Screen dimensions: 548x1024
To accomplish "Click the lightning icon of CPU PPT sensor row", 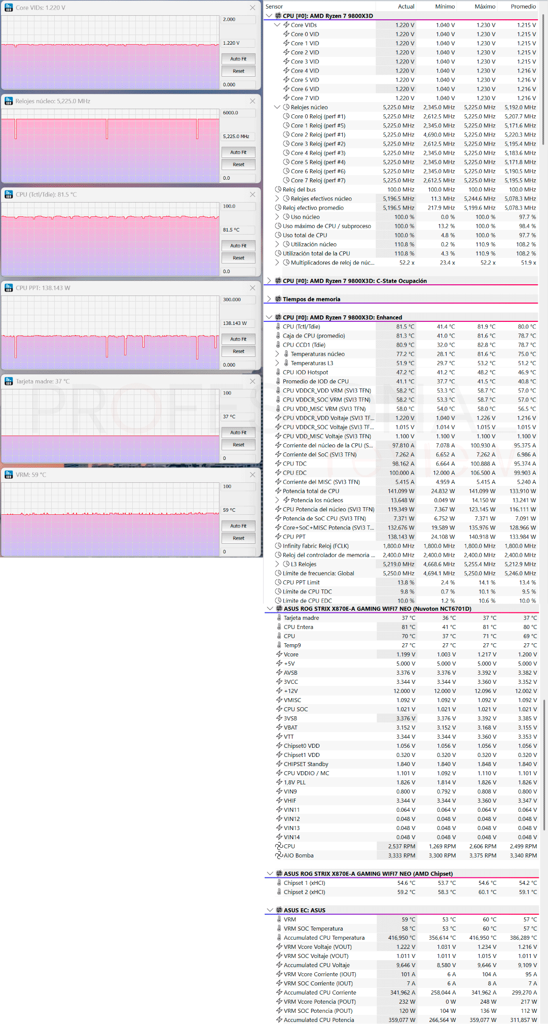I will pos(278,537).
